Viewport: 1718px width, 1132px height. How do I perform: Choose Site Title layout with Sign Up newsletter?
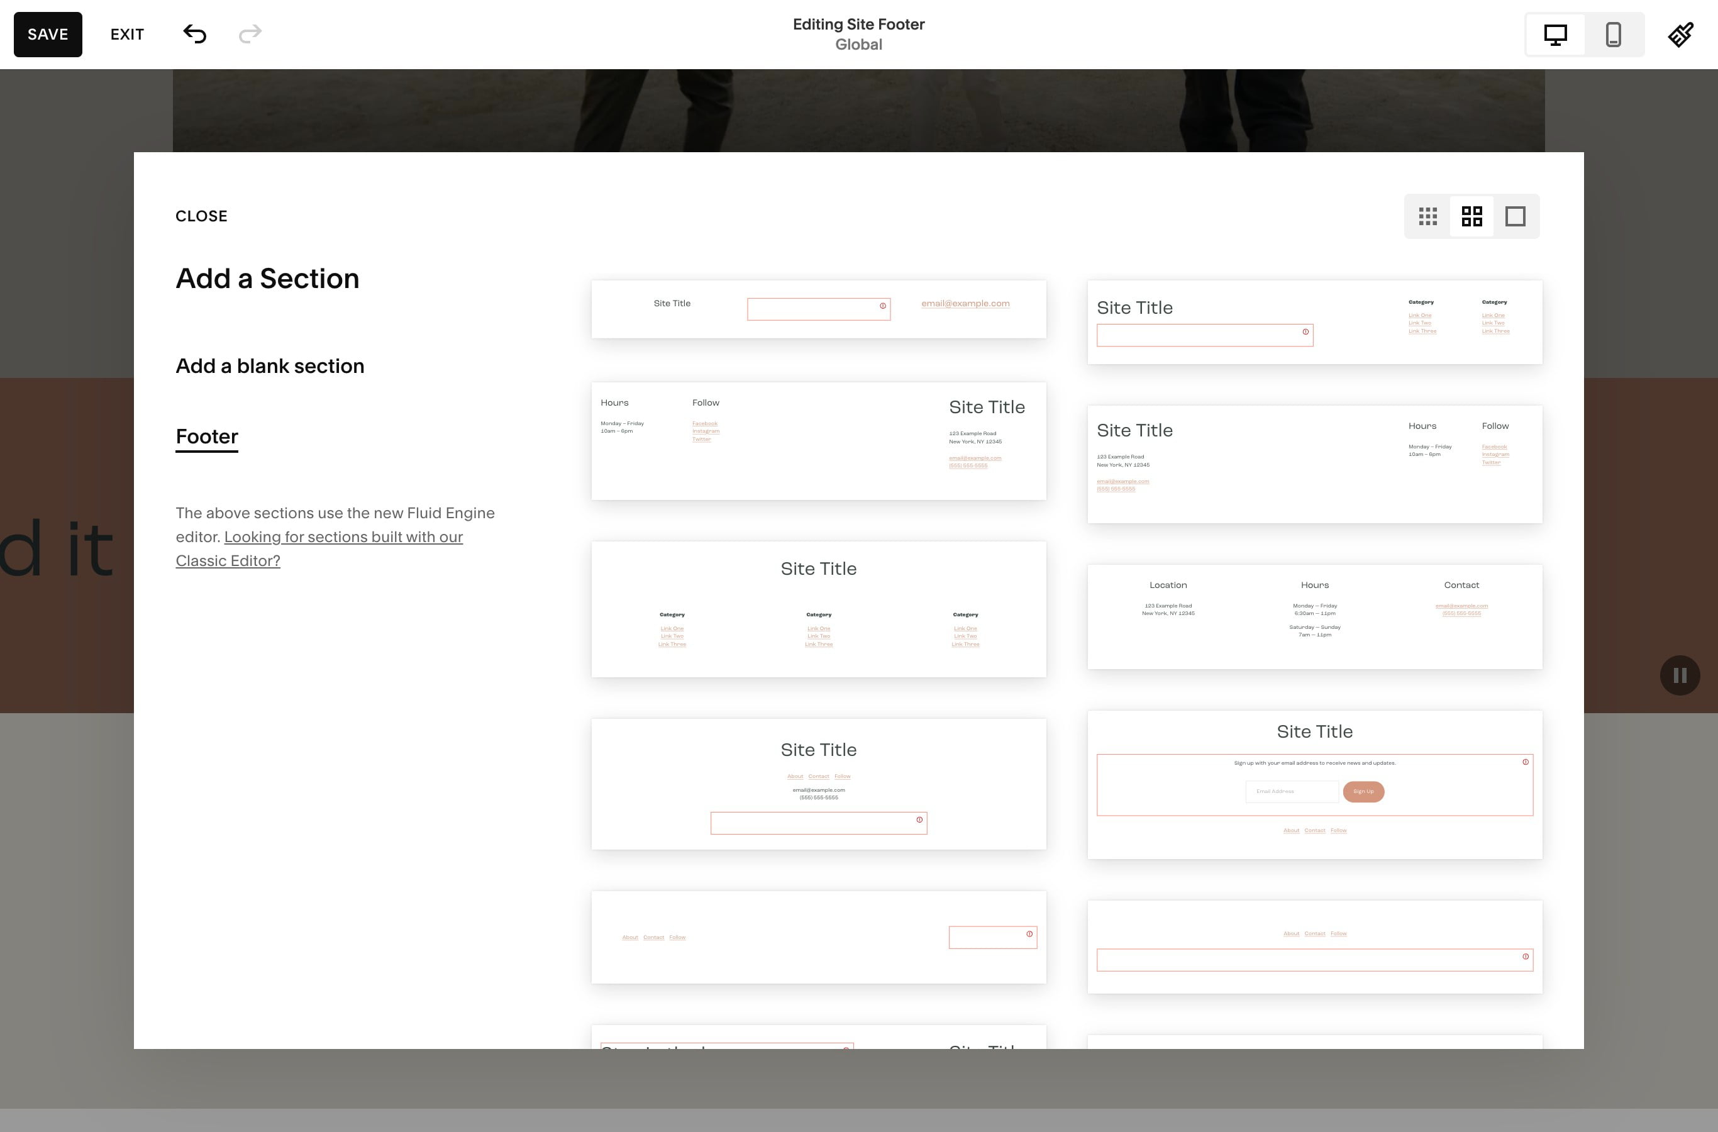point(1314,785)
